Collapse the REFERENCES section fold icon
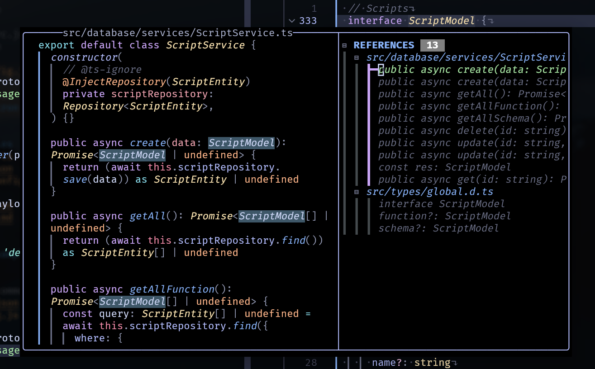595x369 pixels. 344,45
